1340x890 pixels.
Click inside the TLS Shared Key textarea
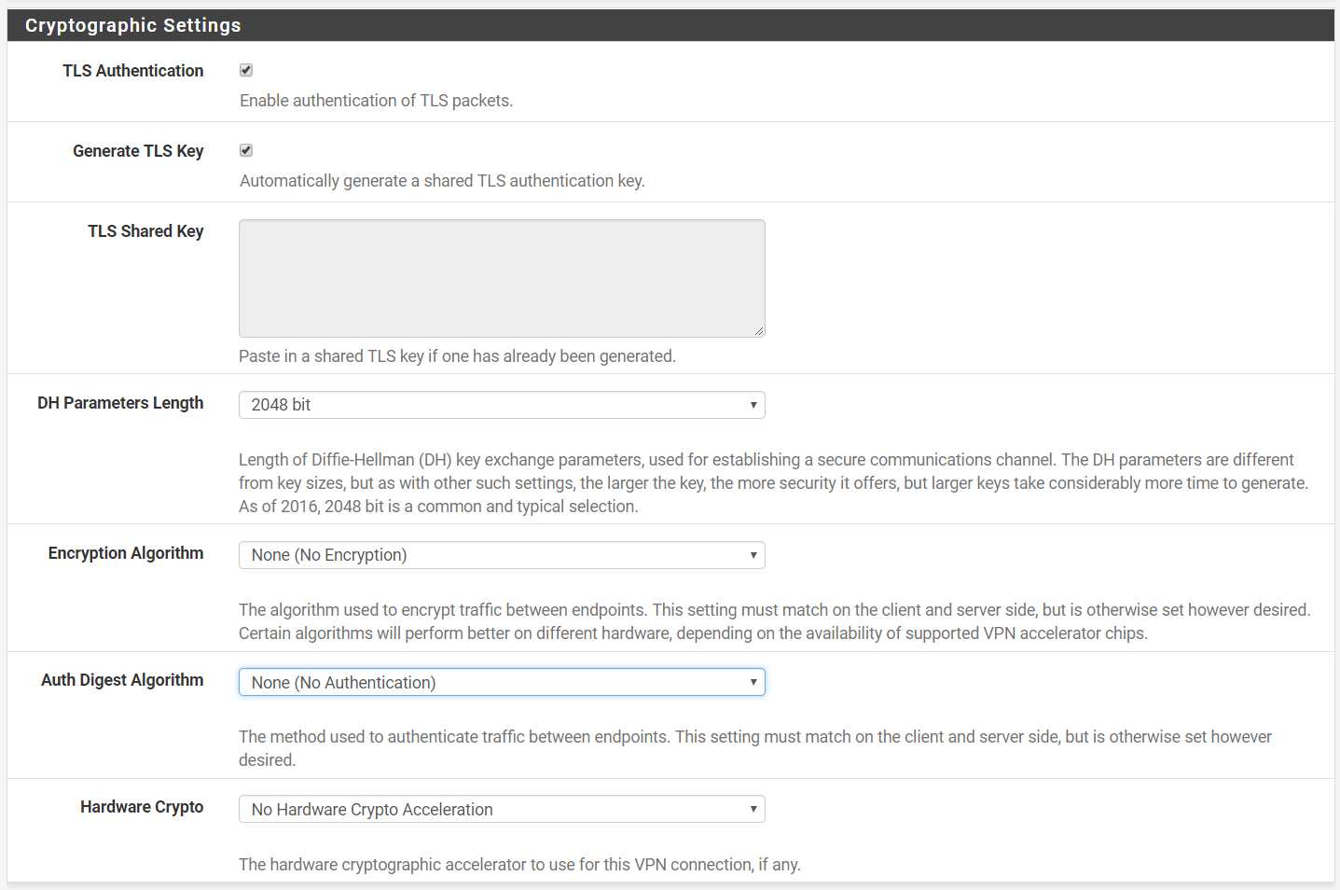click(502, 278)
